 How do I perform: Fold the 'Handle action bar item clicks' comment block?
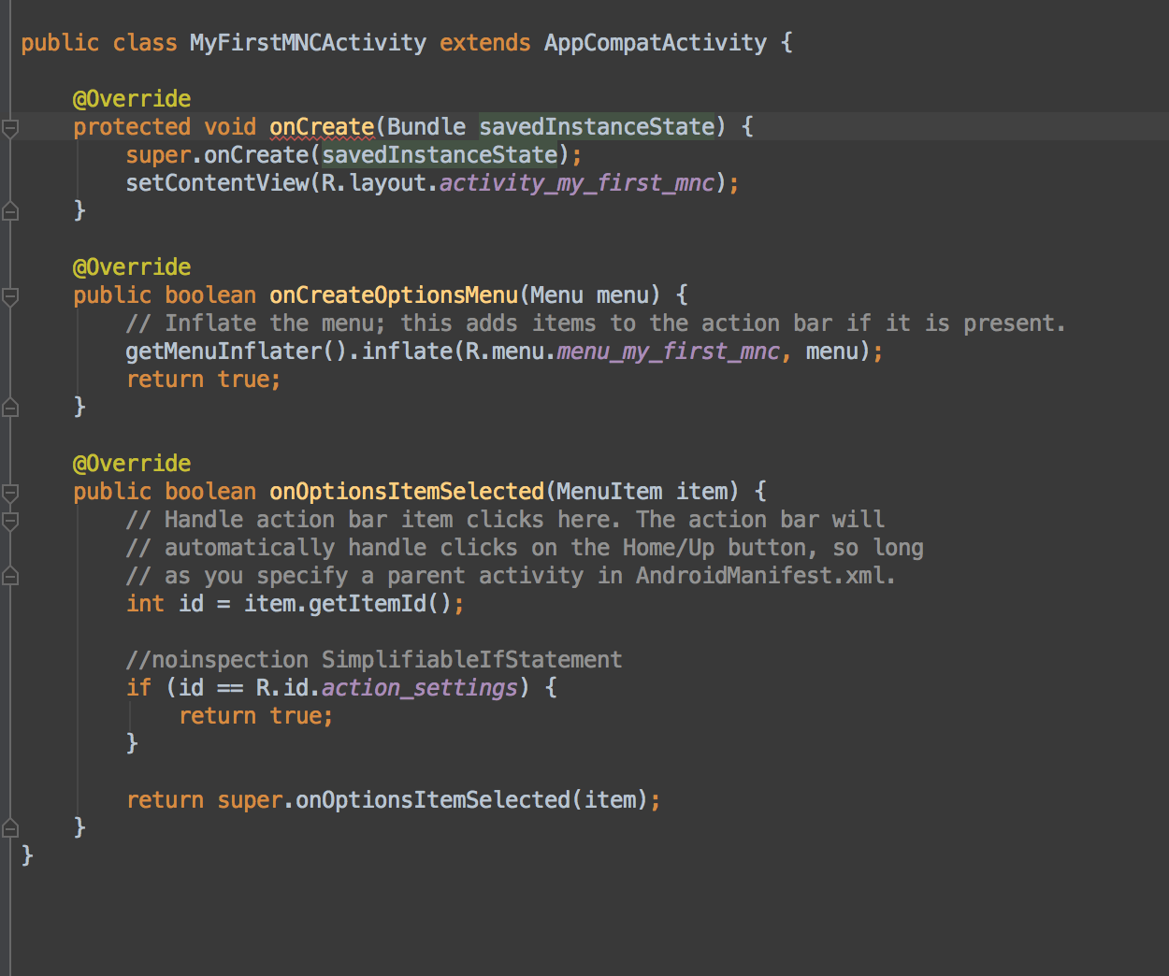pyautogui.click(x=10, y=521)
